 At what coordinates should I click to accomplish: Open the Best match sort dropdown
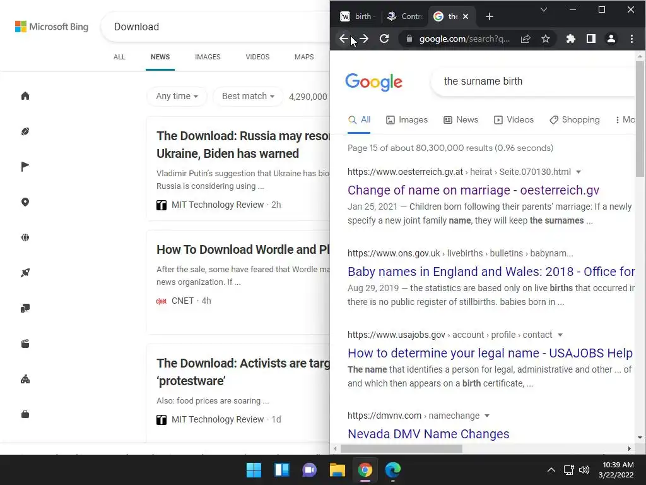[248, 97]
